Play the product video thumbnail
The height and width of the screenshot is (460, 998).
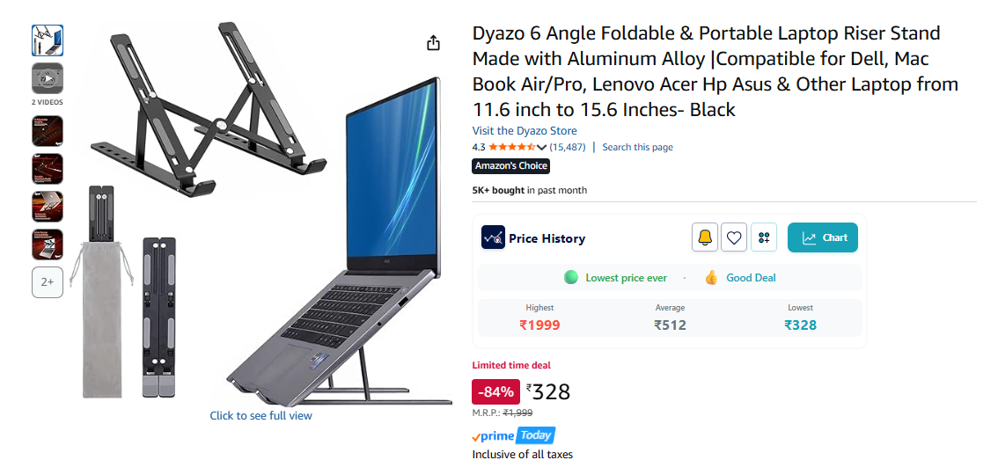(x=48, y=78)
